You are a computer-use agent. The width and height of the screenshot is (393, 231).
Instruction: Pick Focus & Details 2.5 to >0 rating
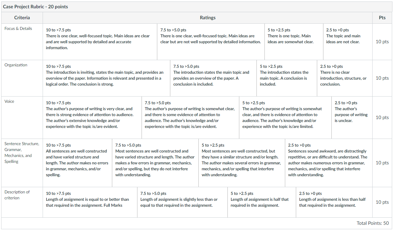click(x=348, y=42)
